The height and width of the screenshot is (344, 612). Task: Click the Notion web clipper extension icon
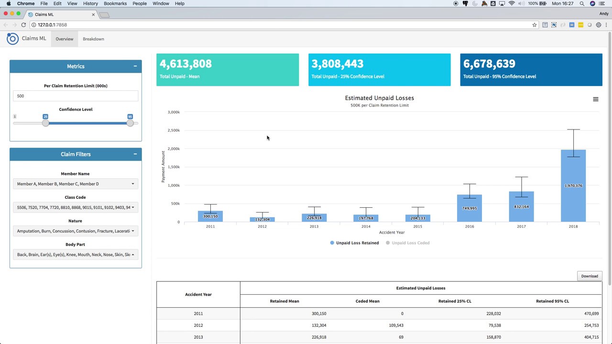click(x=554, y=25)
